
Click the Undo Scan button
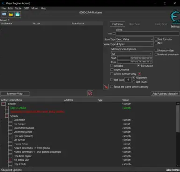click(161, 24)
